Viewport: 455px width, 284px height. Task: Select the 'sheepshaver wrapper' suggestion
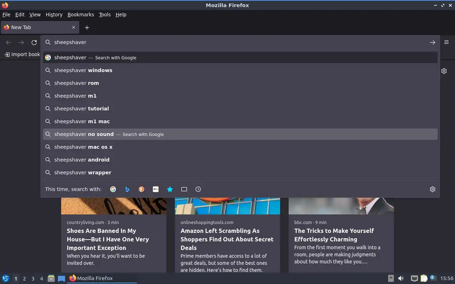pos(240,173)
